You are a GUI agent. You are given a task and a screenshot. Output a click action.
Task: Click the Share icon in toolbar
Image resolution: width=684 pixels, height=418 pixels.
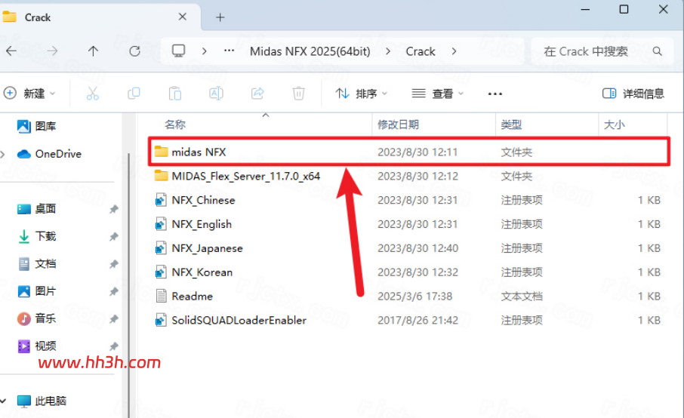257,94
